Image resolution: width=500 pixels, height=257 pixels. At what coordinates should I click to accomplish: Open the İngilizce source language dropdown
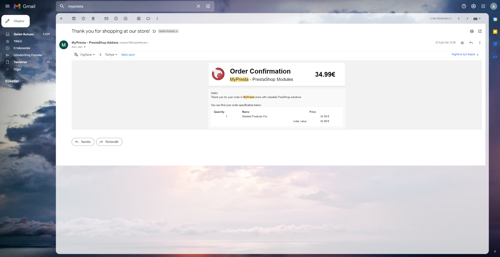87,55
